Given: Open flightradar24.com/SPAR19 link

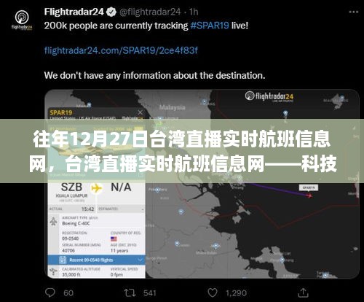Looking at the screenshot, I should coord(121,50).
